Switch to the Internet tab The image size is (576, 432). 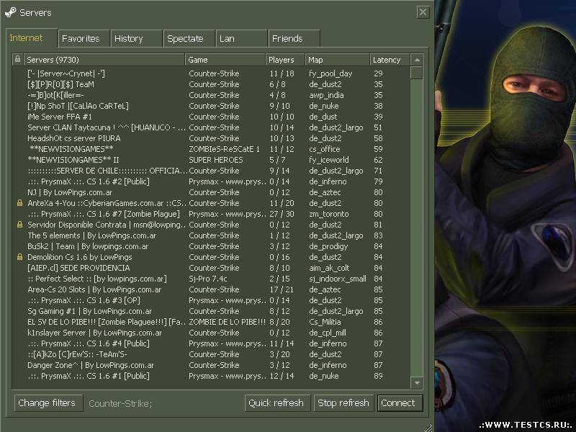point(32,38)
